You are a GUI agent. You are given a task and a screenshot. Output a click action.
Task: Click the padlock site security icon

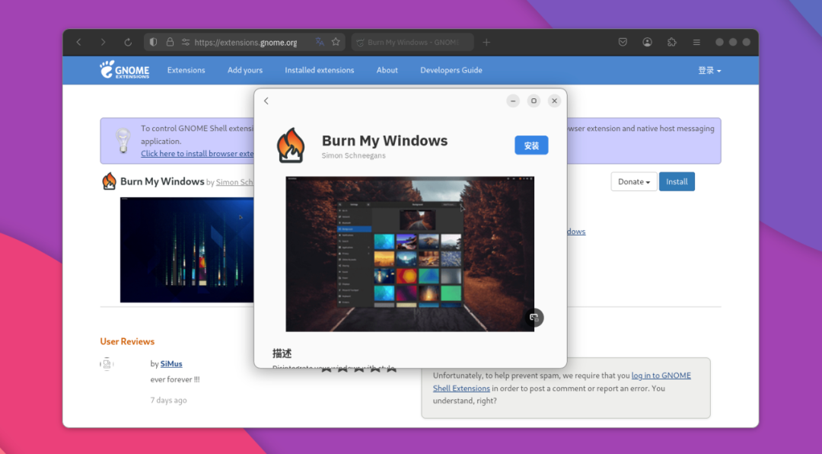(170, 42)
